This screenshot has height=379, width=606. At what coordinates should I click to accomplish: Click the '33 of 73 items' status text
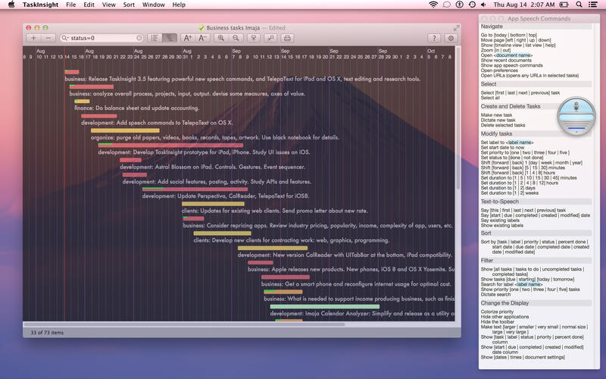47,333
